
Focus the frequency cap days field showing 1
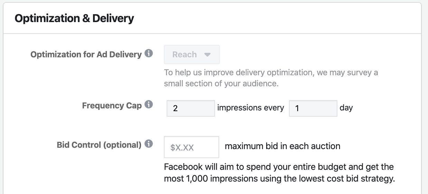click(313, 108)
